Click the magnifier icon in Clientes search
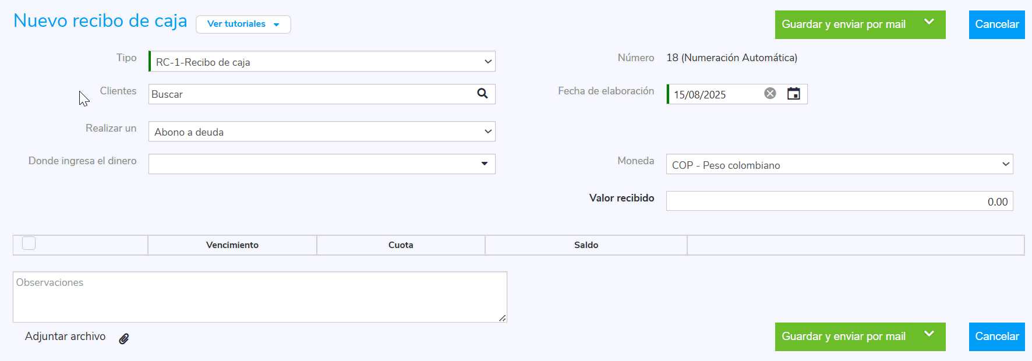This screenshot has height=361, width=1032. point(482,94)
